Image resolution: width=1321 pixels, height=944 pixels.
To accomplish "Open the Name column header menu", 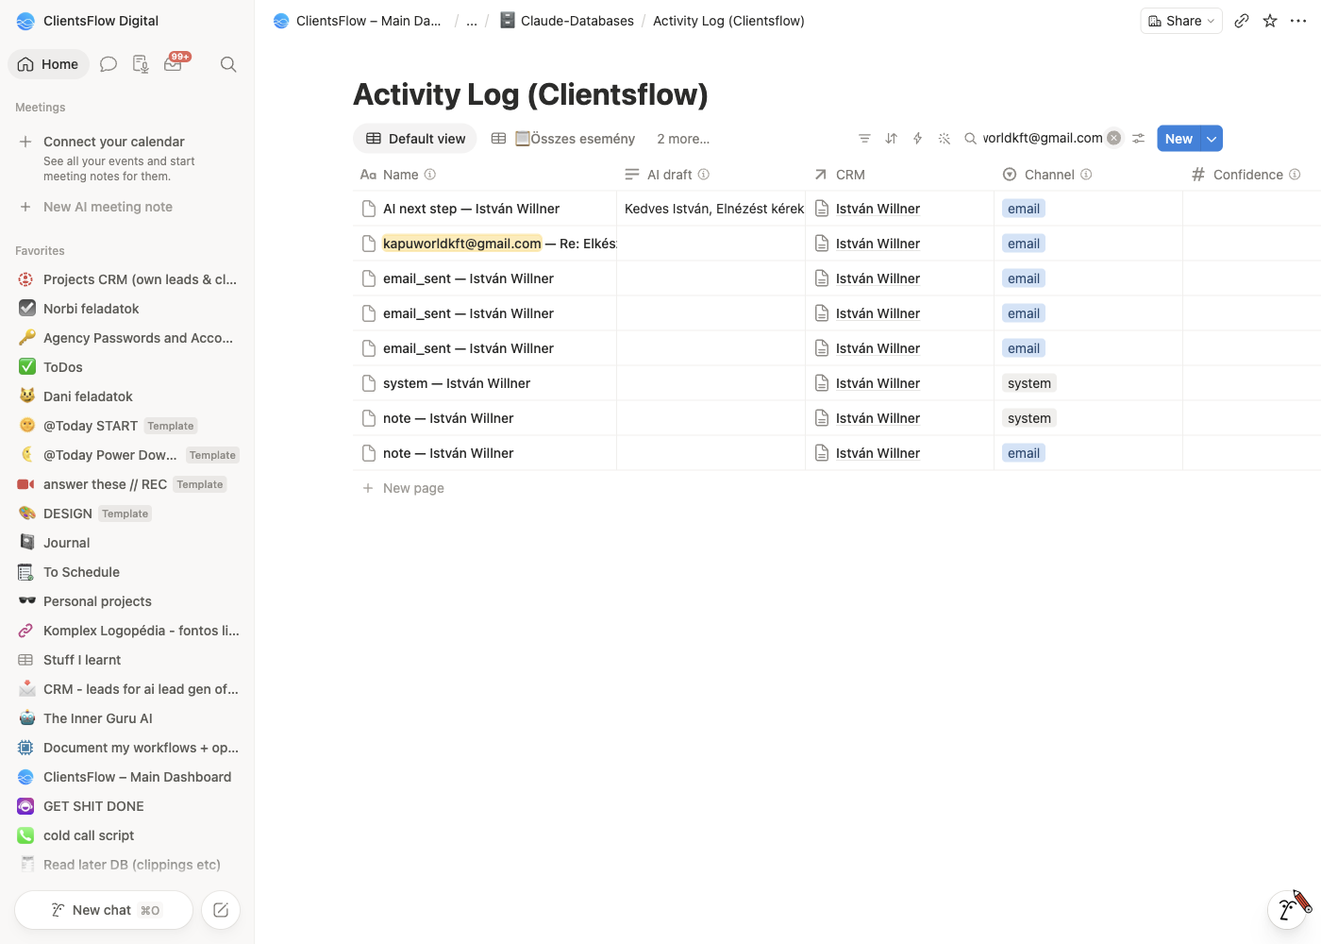I will (x=485, y=175).
